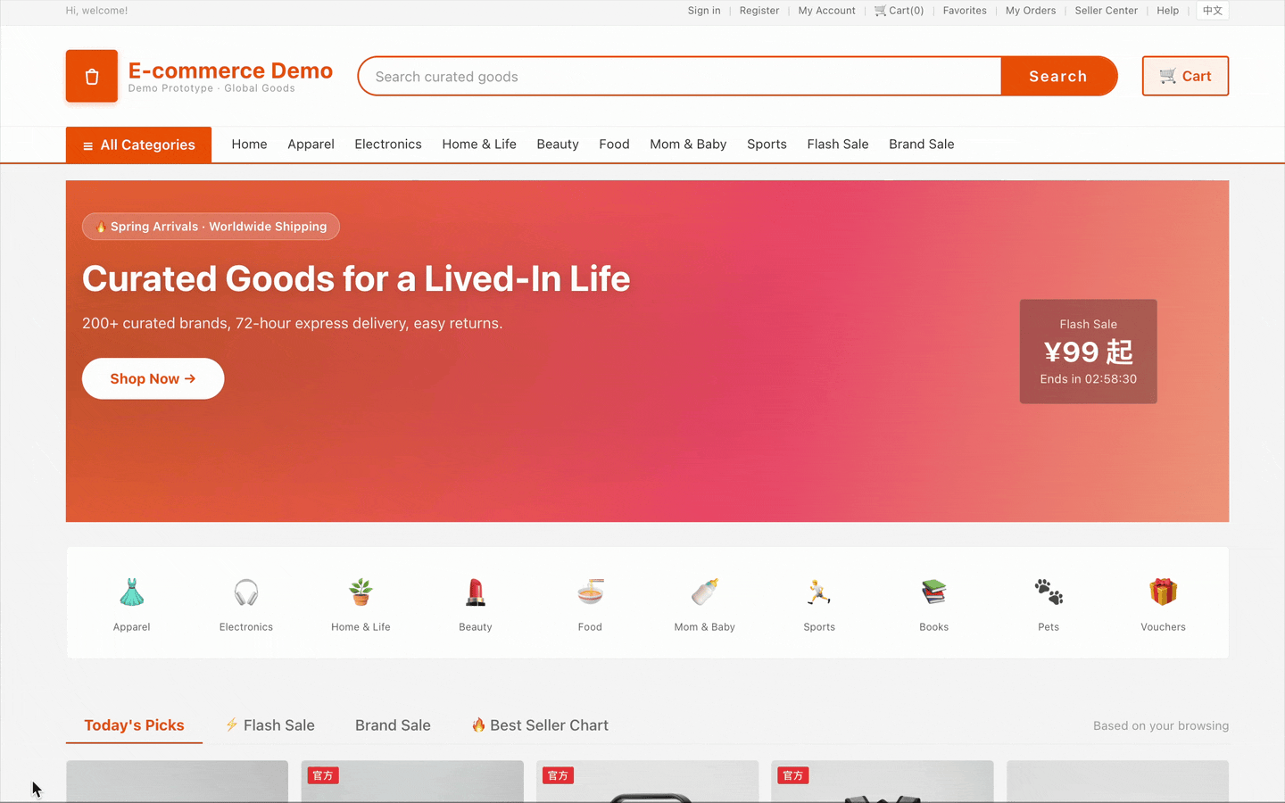
Task: Open the Books icon category
Action: tap(934, 592)
